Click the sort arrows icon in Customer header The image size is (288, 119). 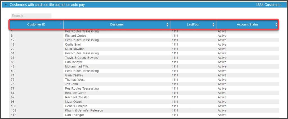168,25
